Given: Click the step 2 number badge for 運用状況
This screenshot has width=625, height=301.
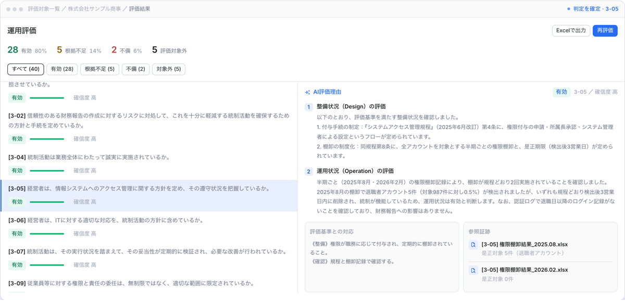Looking at the screenshot, I should tap(308, 171).
